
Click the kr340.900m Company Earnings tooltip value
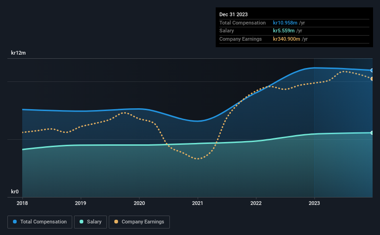coord(287,39)
